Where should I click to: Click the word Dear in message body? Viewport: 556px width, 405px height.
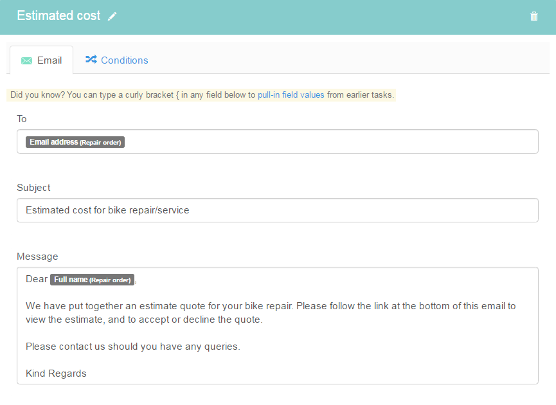tap(37, 280)
